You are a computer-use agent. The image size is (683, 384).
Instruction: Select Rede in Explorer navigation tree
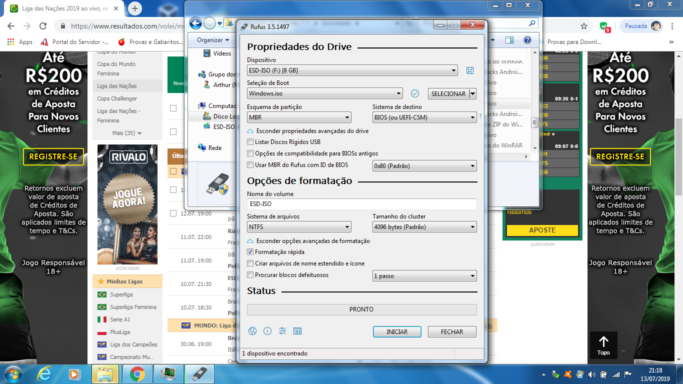point(209,147)
